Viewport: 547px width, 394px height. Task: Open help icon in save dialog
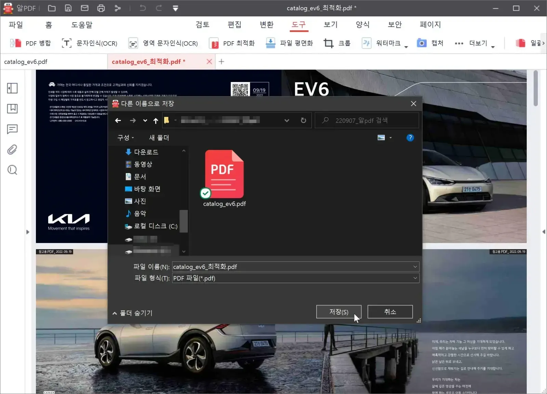[410, 138]
